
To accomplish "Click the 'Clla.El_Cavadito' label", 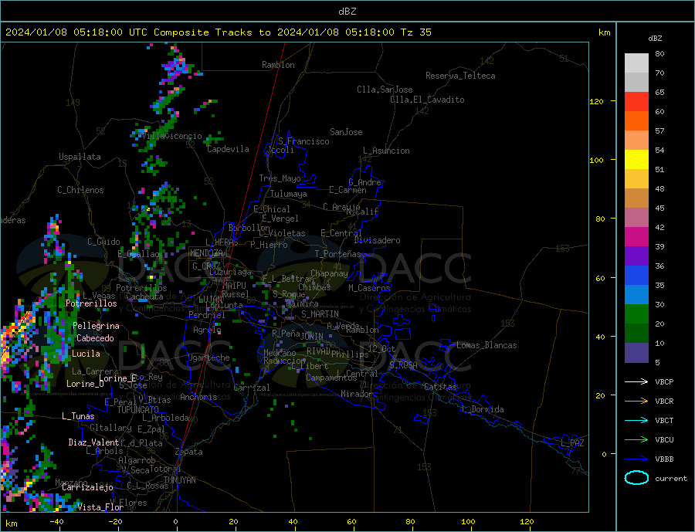I will tap(427, 100).
